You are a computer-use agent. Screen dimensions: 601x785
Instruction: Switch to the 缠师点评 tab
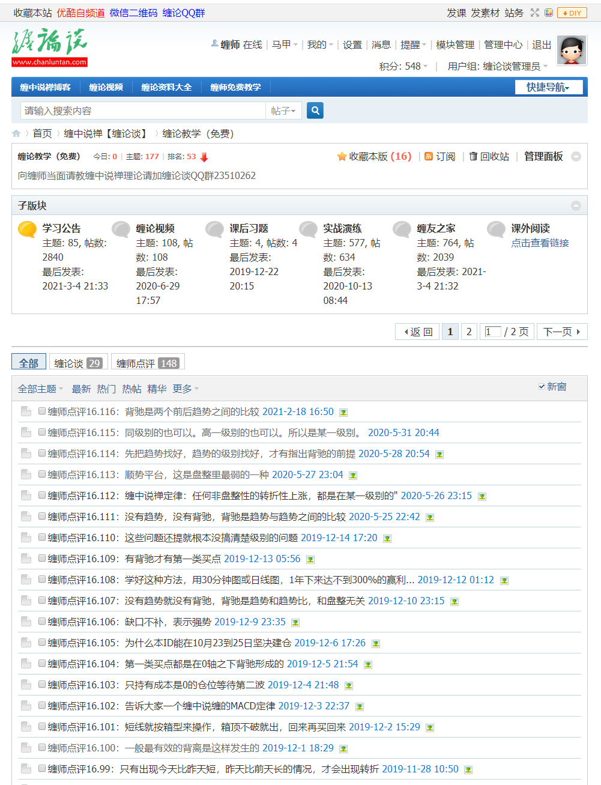(x=148, y=363)
